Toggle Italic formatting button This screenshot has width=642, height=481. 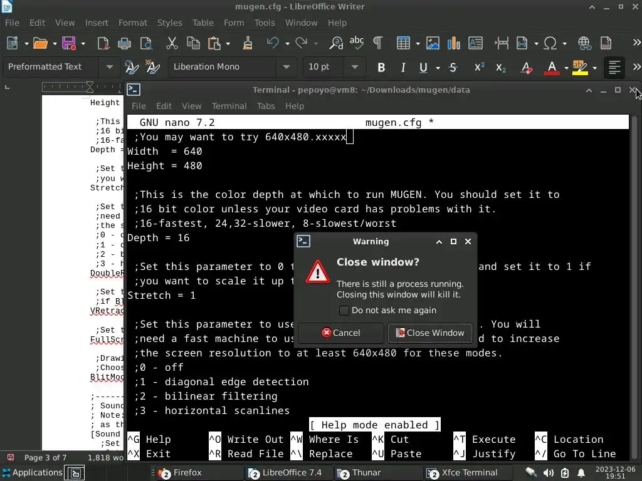point(403,67)
